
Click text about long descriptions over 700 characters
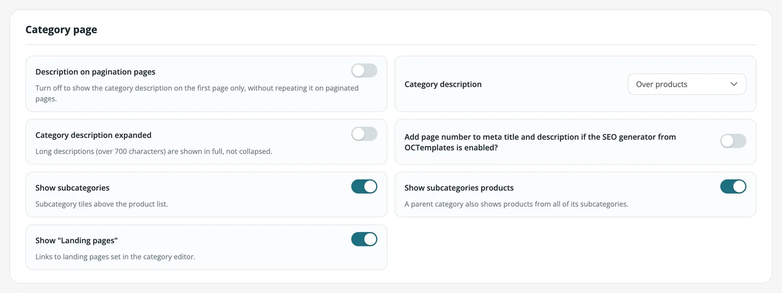153,151
